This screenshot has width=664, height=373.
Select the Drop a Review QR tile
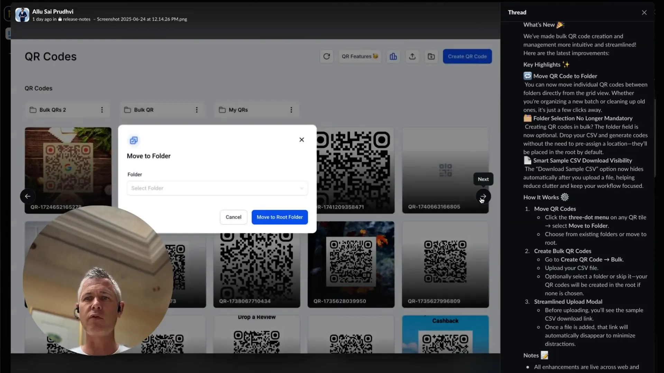click(x=257, y=334)
